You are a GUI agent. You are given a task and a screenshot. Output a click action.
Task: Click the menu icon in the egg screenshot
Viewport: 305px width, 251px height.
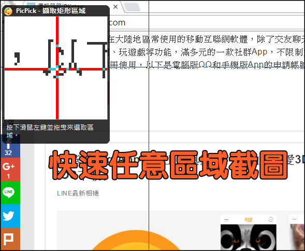(226, 220)
